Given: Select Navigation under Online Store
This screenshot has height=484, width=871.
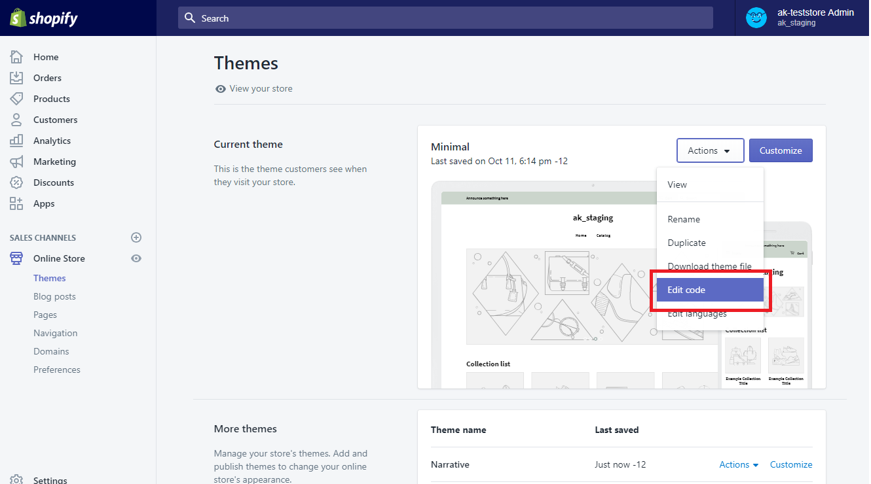Looking at the screenshot, I should tap(56, 333).
